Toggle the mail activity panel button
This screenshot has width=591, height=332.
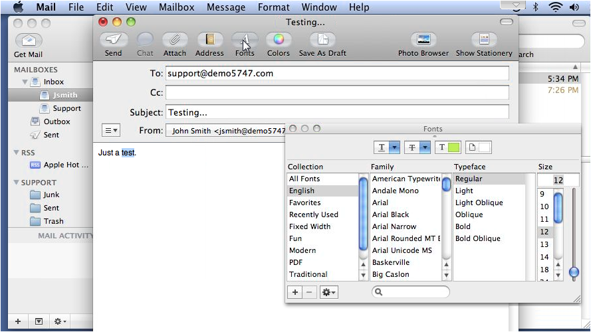pyautogui.click(x=39, y=321)
